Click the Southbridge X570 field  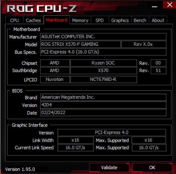[x=104, y=71]
